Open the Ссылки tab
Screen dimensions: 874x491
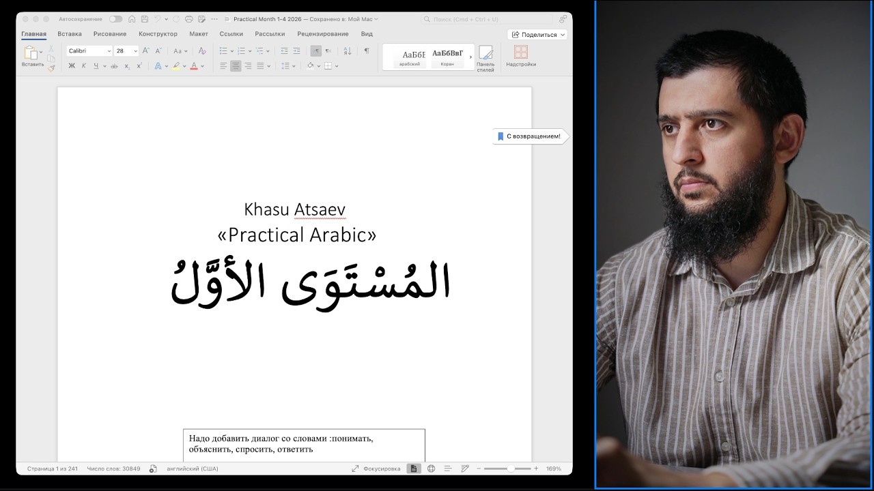click(231, 34)
